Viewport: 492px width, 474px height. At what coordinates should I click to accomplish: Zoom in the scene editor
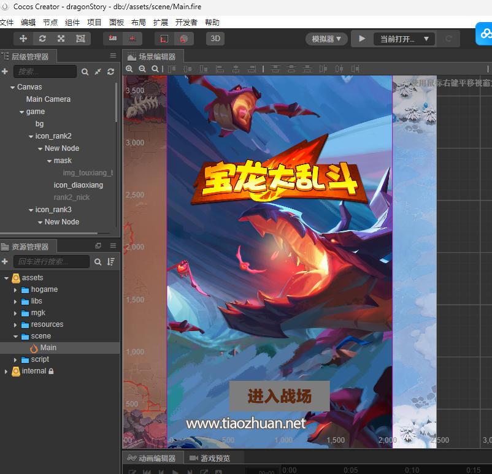pos(129,69)
